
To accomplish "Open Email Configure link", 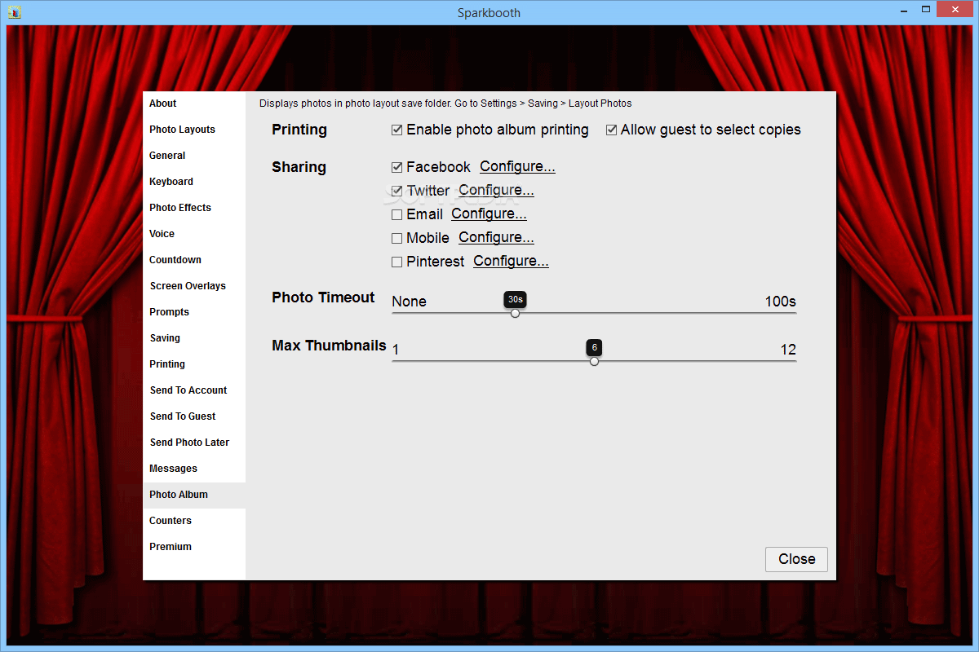I will pyautogui.click(x=489, y=214).
